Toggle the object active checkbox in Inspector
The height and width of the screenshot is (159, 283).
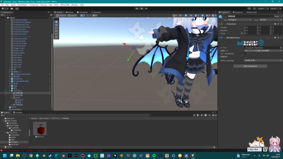226,16
